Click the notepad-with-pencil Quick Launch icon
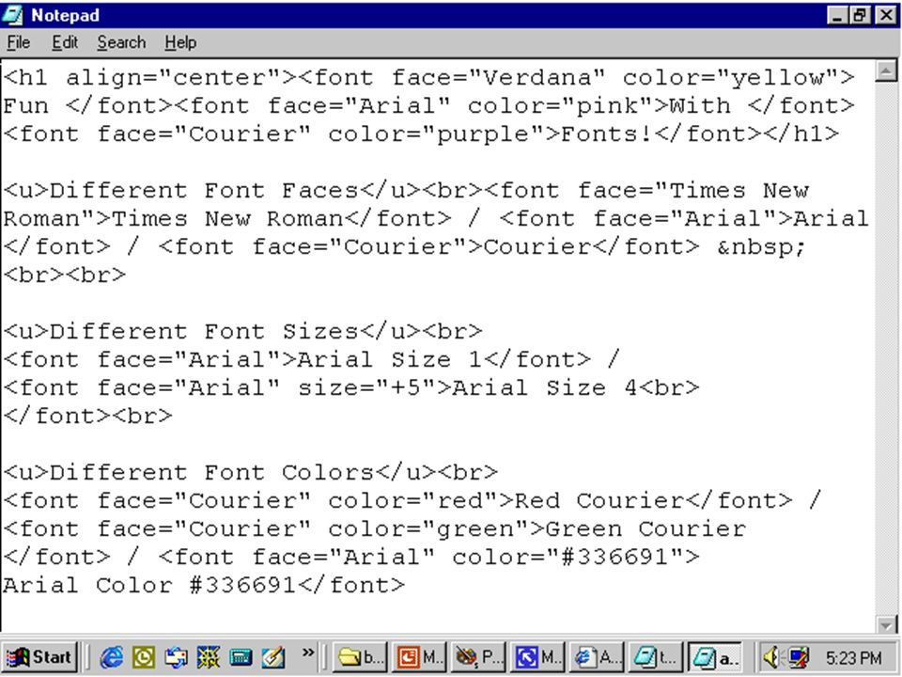 coord(272,657)
